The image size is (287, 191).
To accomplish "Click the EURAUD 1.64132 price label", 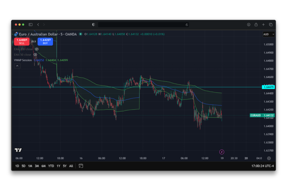I will click(262, 115).
